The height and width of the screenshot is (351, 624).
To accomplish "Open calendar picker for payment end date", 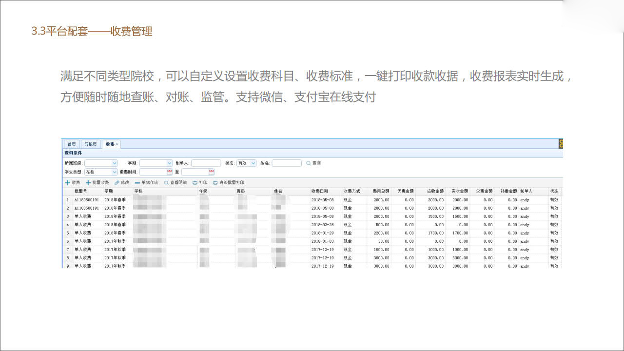I will tap(212, 172).
